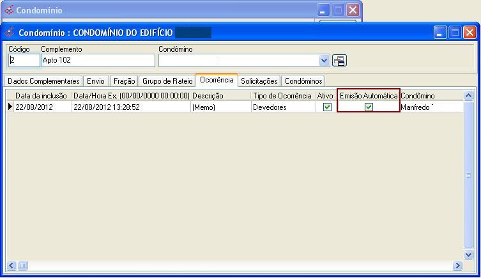Switch to the Grupo de Rateio tab
Screen dimensions: 481x278
pos(167,81)
